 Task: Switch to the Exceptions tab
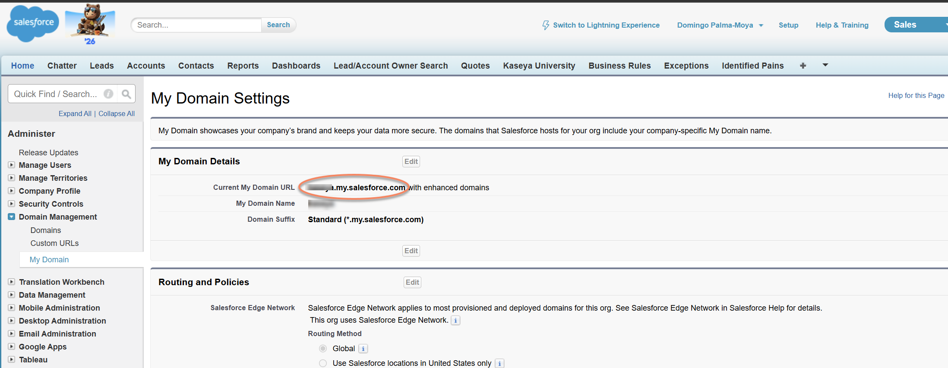pos(686,66)
